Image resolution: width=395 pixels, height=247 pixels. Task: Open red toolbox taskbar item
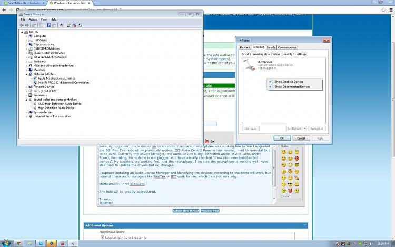pos(62,243)
